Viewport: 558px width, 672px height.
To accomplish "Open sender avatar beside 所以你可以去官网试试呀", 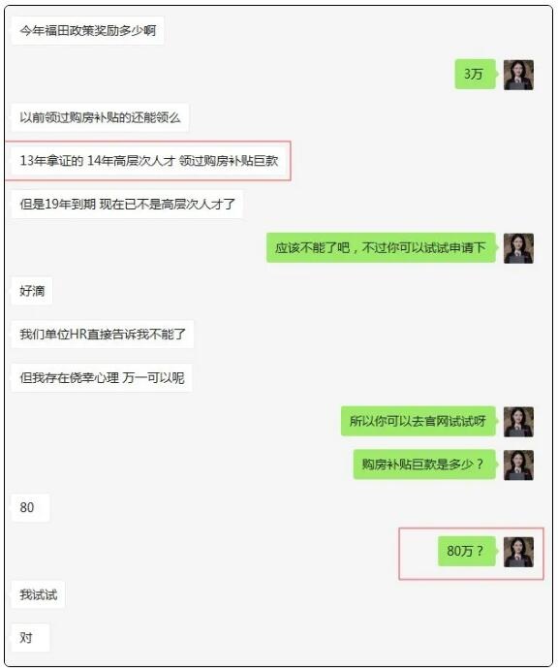I will [518, 422].
